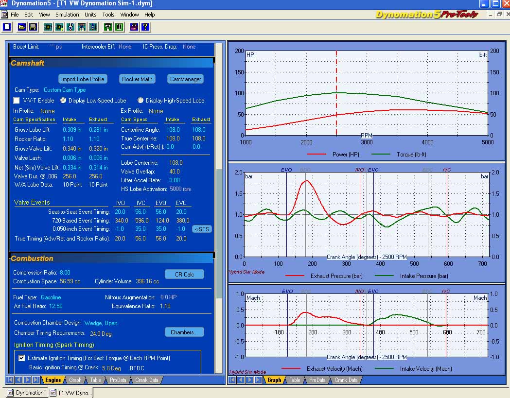Click the Compression Ratio value 8.00
Image resolution: width=510 pixels, height=398 pixels.
(65, 273)
